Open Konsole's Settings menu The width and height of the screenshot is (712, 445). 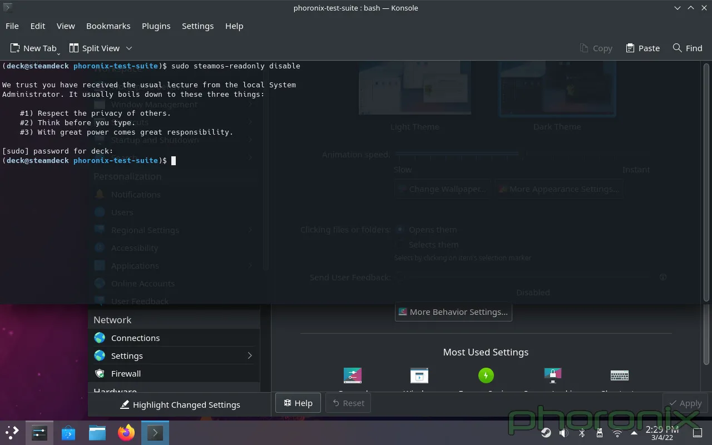197,26
